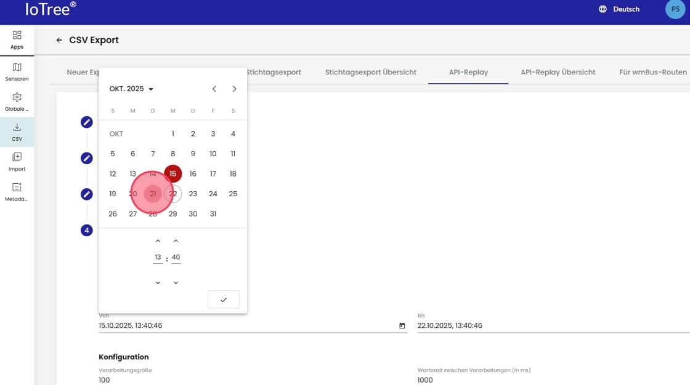Open the Import sidebar icon
Screen dimensions: 690x385
coord(17,157)
